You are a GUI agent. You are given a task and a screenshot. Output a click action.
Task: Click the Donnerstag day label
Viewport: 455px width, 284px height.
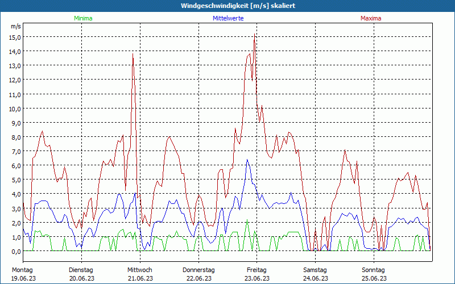tap(198, 270)
